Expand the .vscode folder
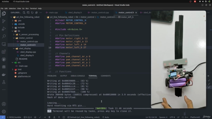 (x=13, y=24)
